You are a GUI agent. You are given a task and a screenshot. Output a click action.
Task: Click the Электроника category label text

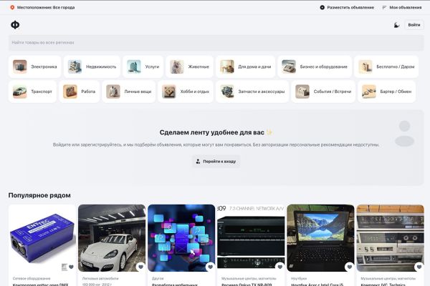tap(44, 66)
